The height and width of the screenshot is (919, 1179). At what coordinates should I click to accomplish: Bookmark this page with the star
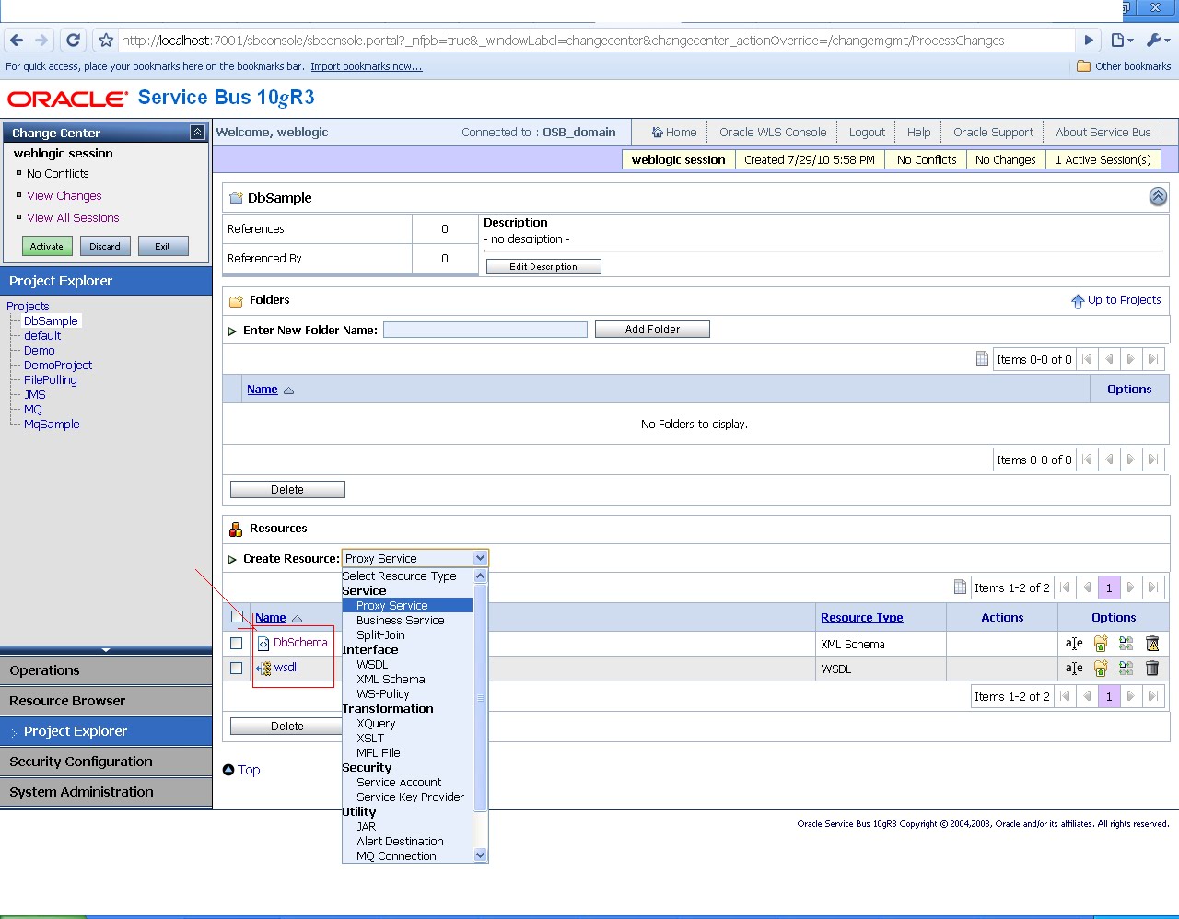click(x=106, y=41)
